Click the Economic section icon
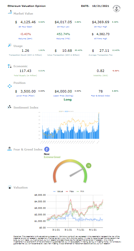134x251 pixels. 10,66
